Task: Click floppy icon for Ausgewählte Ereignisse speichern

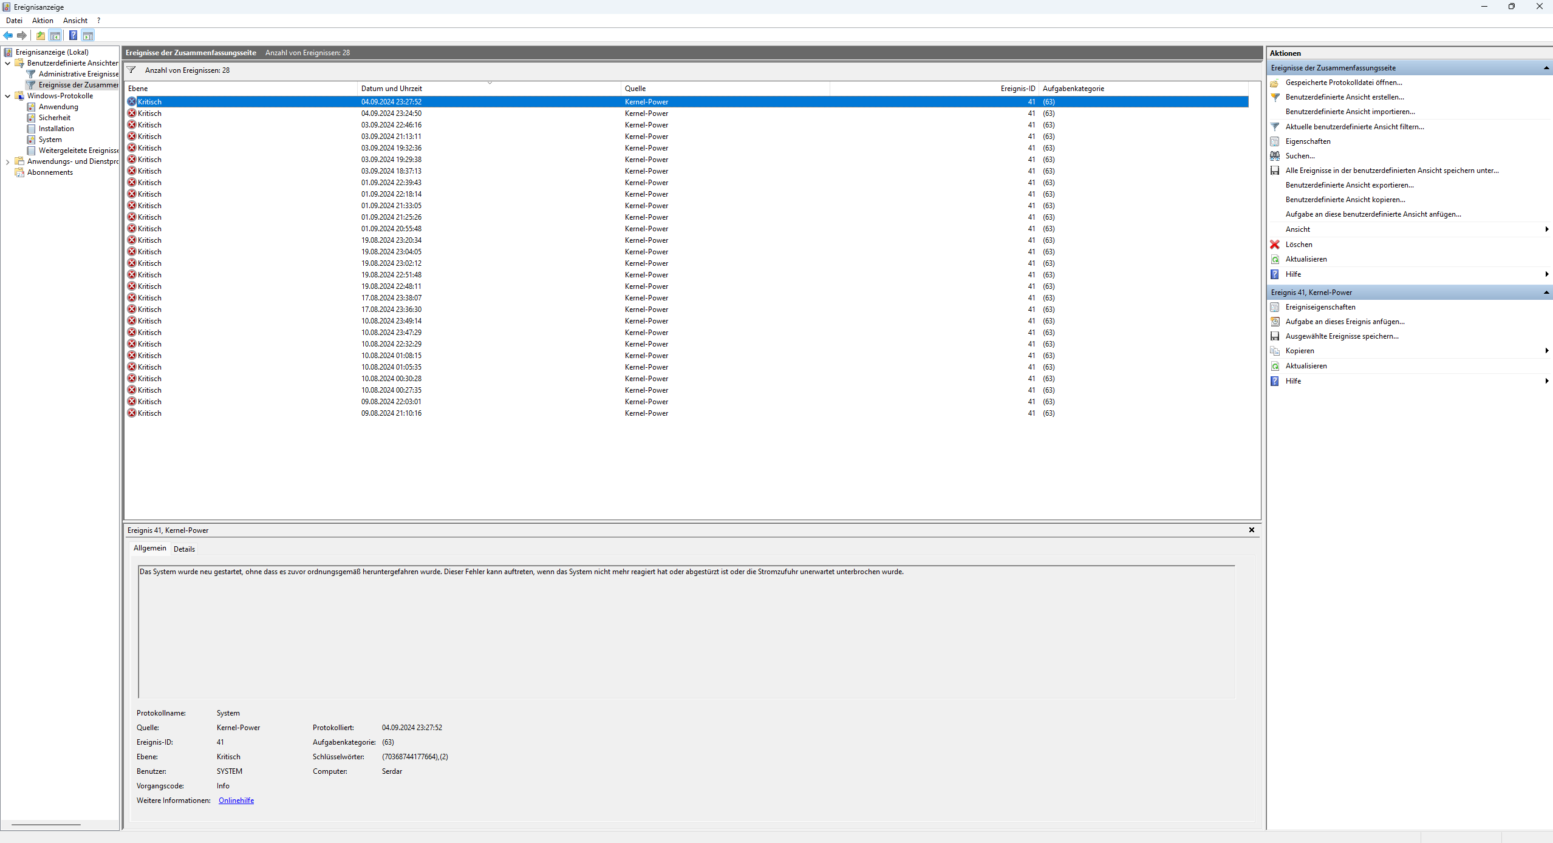Action: pyautogui.click(x=1275, y=336)
